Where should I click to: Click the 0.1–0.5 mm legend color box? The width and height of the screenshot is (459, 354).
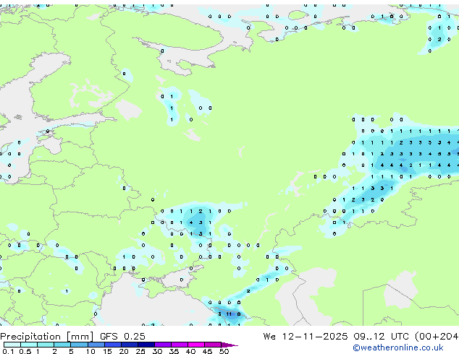(12, 345)
